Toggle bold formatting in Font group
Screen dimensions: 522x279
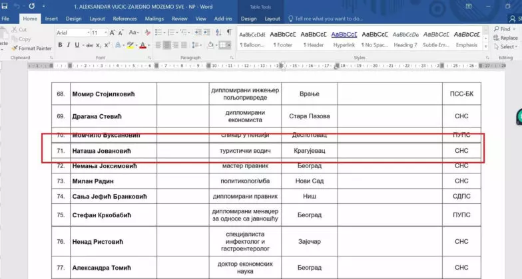[60, 45]
